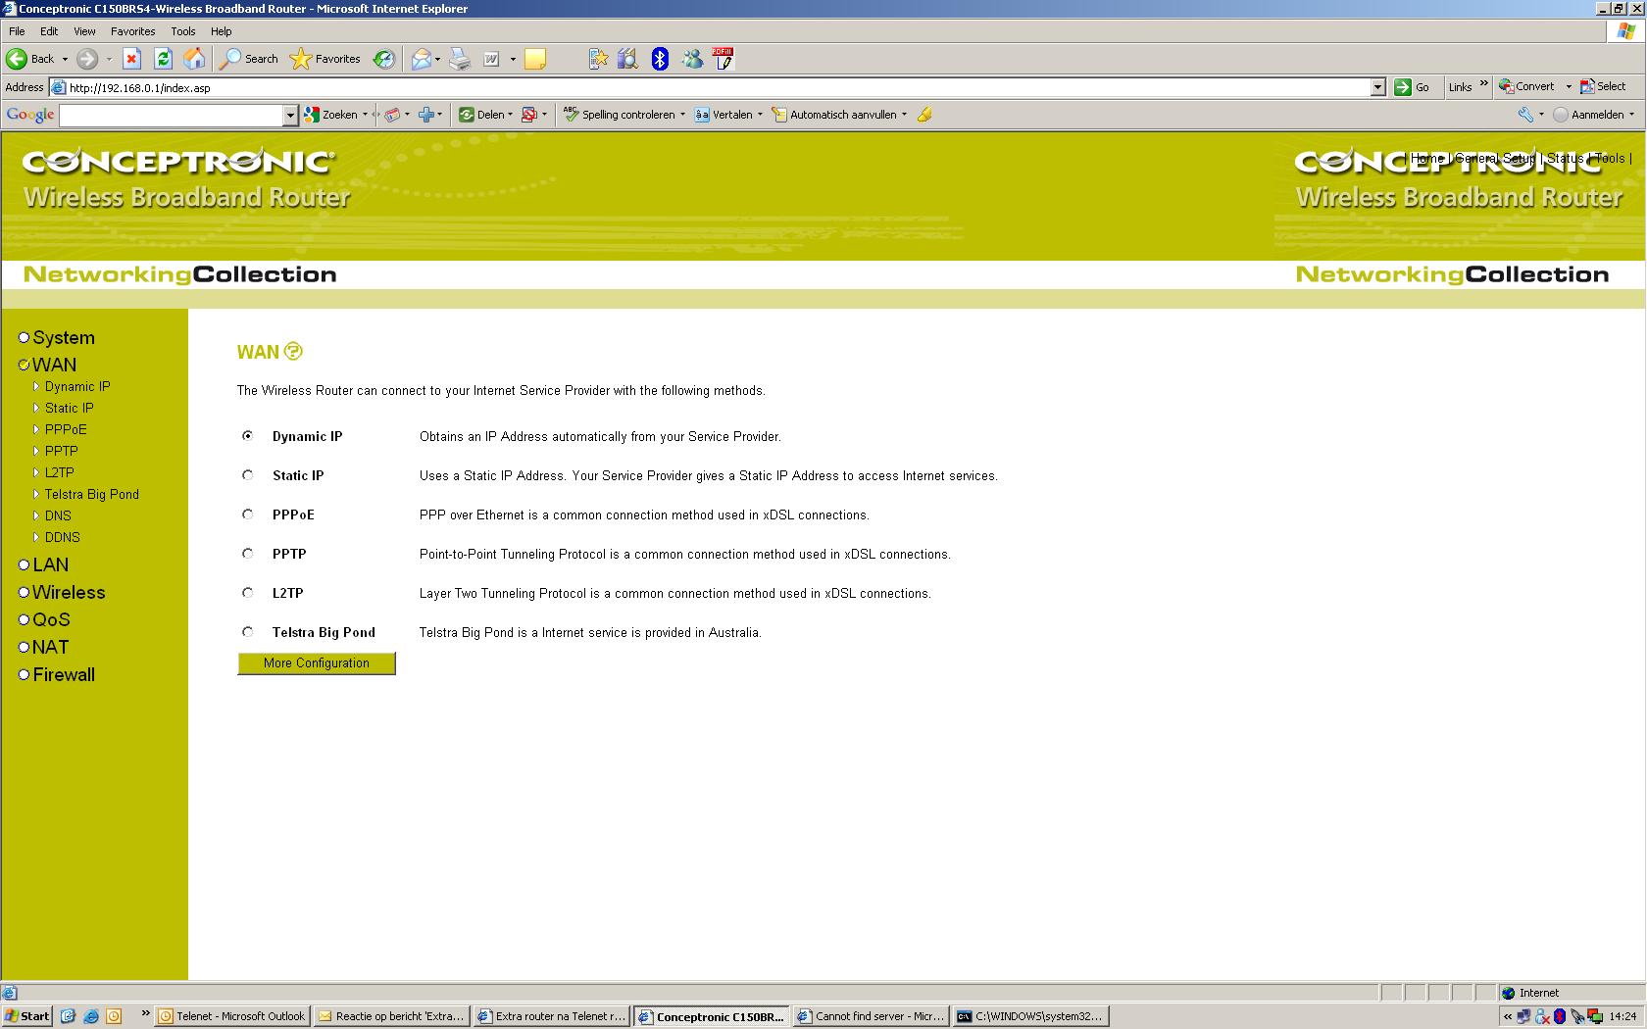Refresh the page with the green arrows icon
This screenshot has width=1647, height=1029.
[163, 59]
